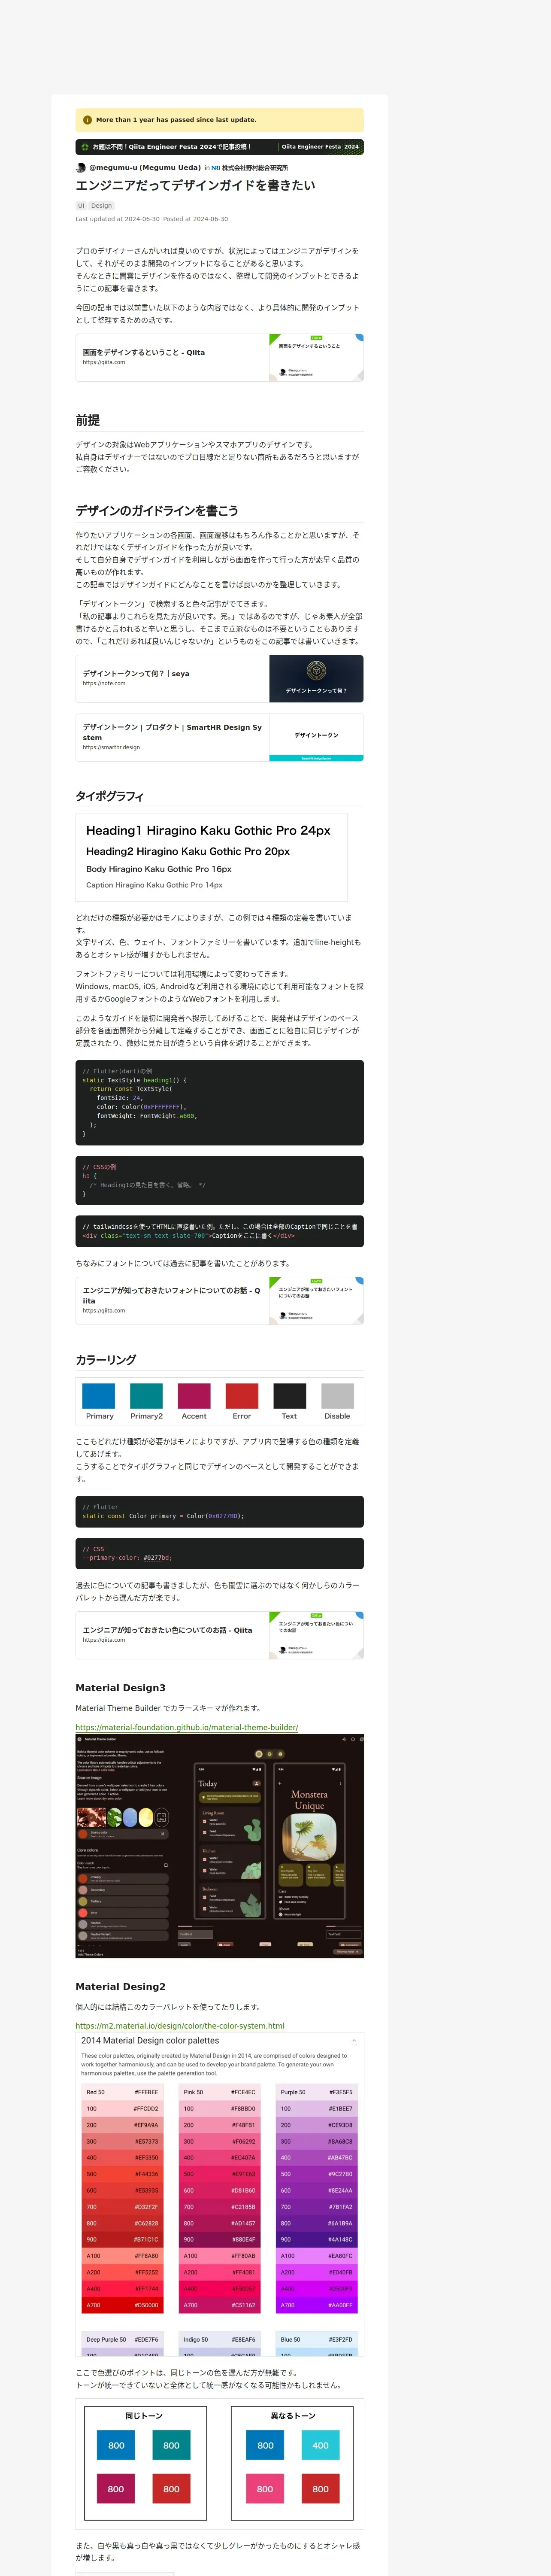Viewport: 551px width, 2576px height.
Task: Click the Accent magenta color swatch
Action: (194, 1396)
